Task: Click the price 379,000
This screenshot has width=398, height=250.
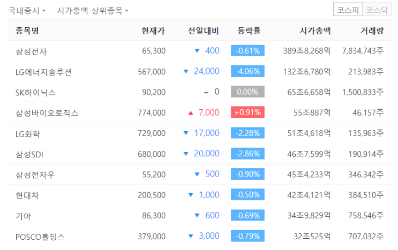Action: [x=152, y=236]
